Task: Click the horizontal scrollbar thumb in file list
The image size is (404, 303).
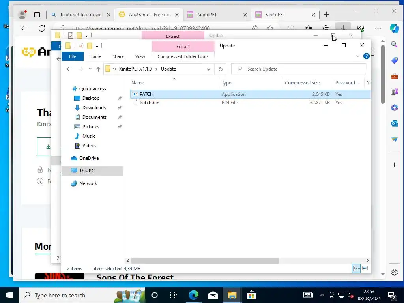Action: [x=205, y=261]
